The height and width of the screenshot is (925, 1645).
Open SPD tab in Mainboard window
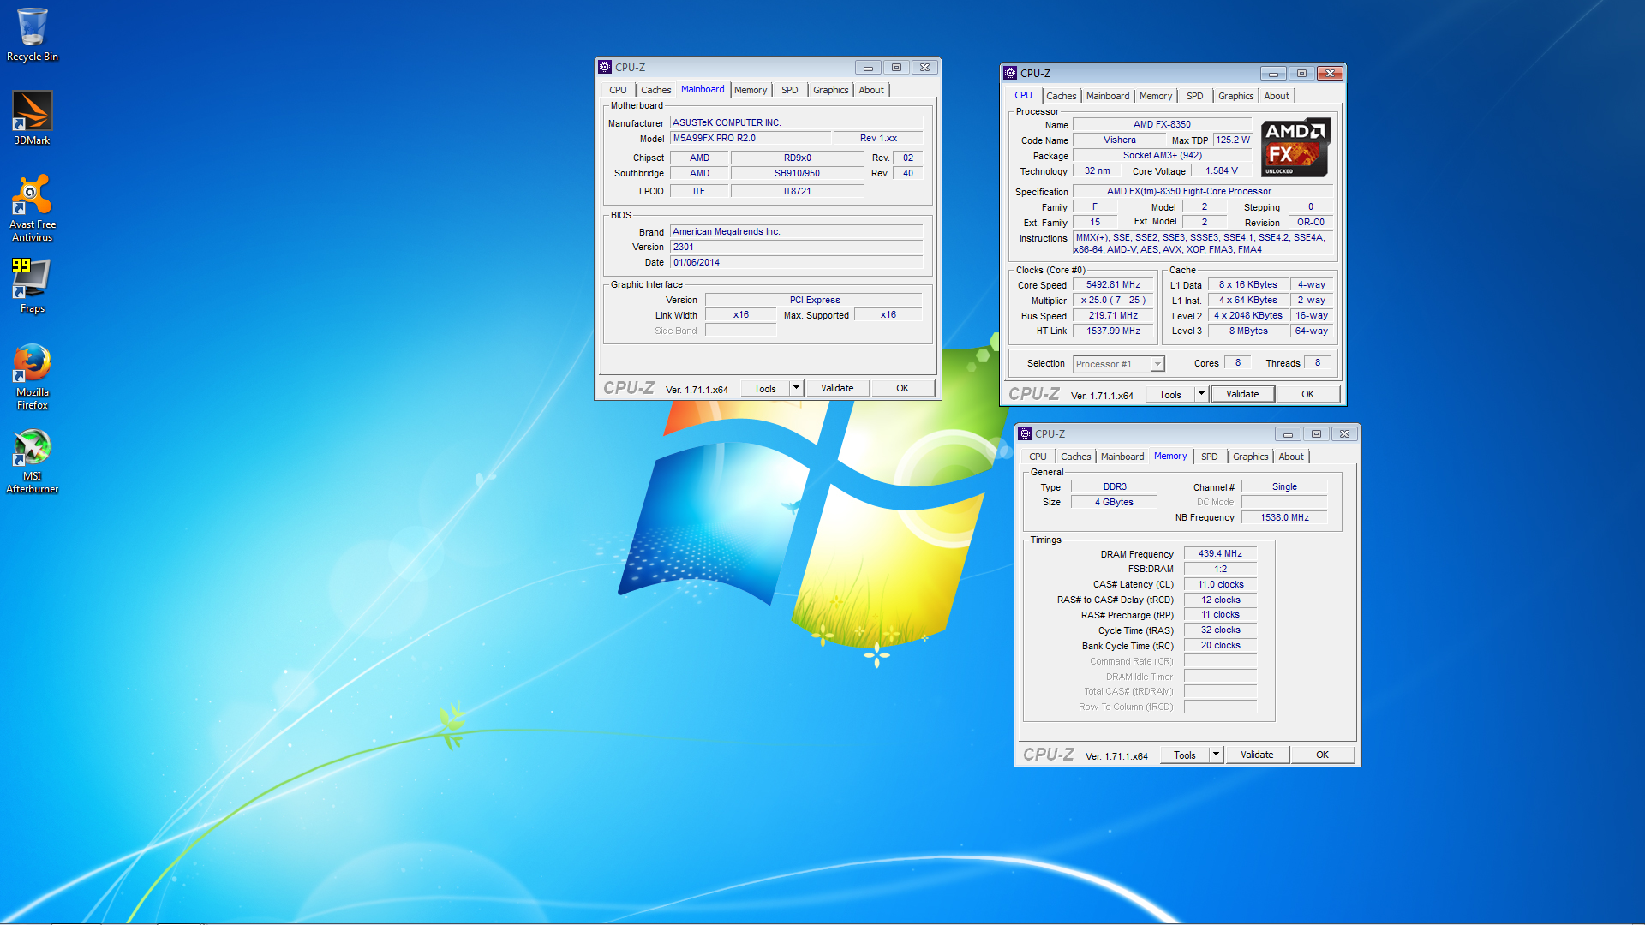coord(789,90)
